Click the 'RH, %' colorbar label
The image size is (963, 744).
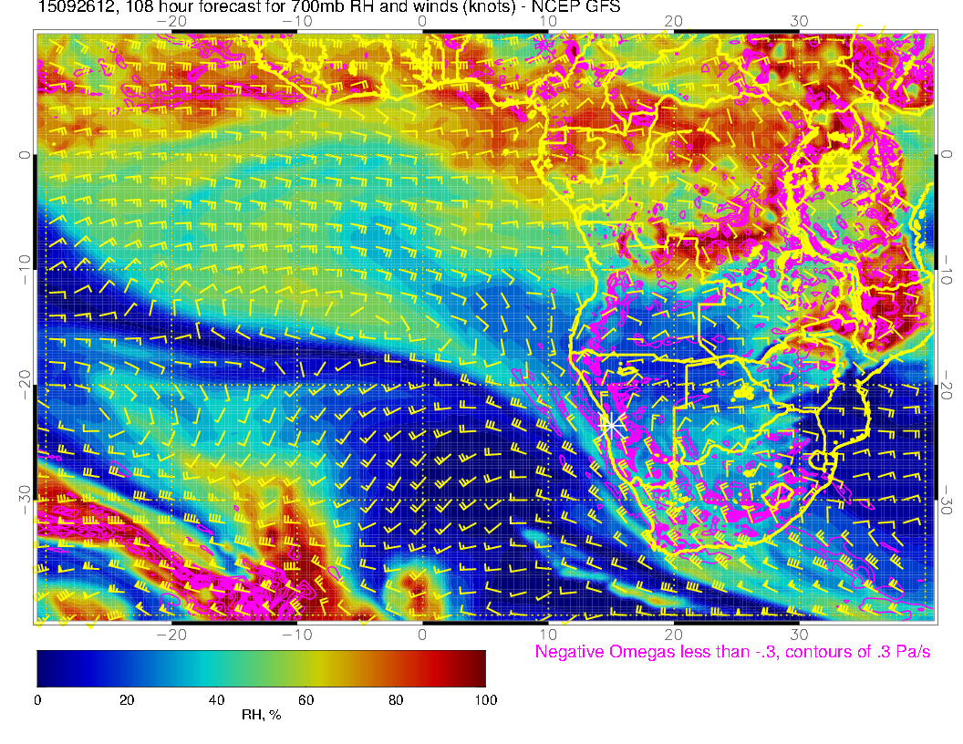coord(261,716)
